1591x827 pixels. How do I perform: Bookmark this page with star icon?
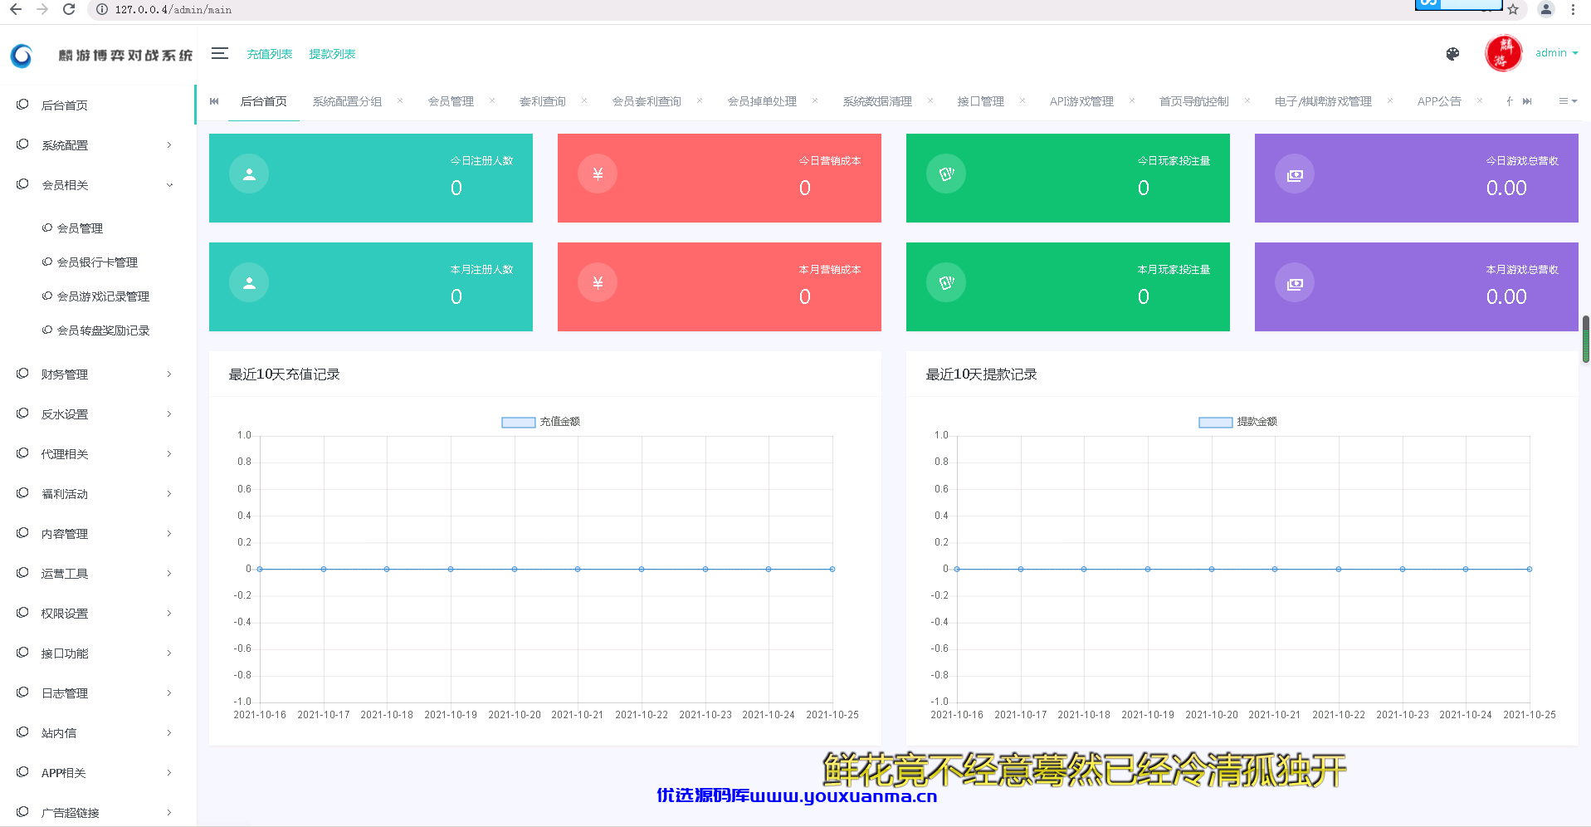pos(1513,10)
